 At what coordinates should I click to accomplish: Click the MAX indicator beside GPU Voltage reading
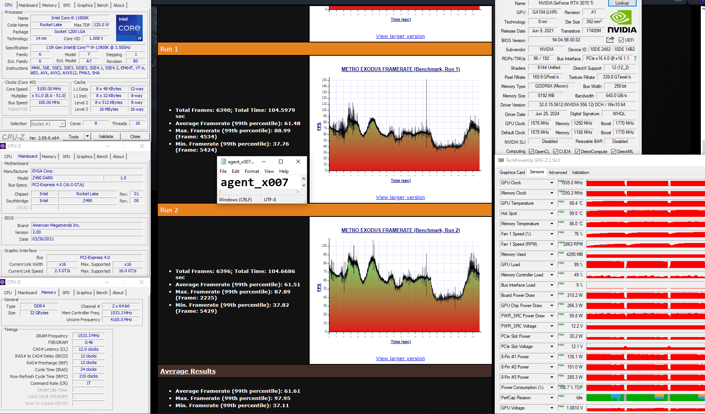(x=561, y=406)
